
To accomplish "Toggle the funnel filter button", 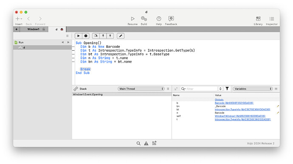I will 227,89.
